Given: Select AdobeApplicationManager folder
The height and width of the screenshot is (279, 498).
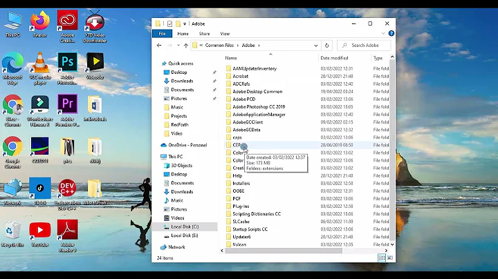Looking at the screenshot, I should [259, 114].
